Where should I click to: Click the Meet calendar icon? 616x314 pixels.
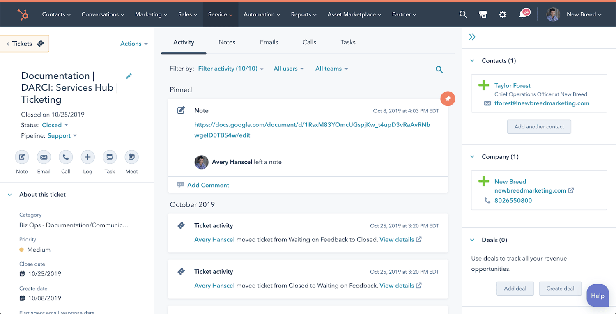(x=131, y=157)
